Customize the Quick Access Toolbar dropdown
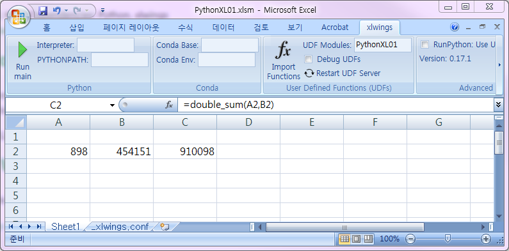The height and width of the screenshot is (251, 509). coord(102,11)
